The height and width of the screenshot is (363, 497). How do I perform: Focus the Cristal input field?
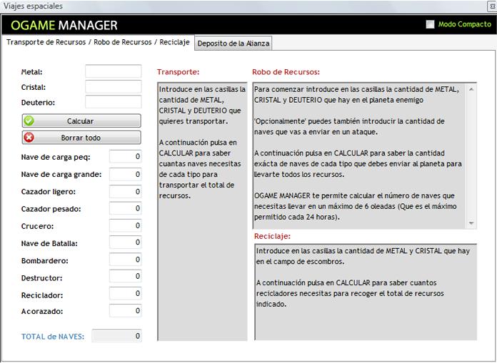pyautogui.click(x=113, y=87)
